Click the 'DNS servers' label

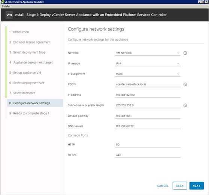coord(76,126)
